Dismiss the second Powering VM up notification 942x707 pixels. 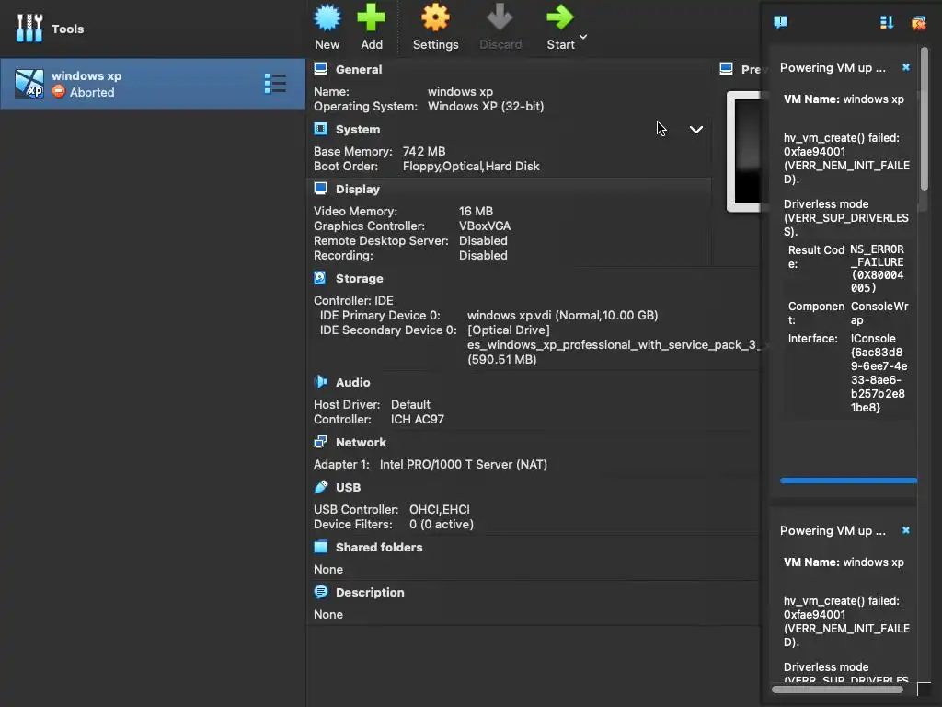[x=906, y=530]
